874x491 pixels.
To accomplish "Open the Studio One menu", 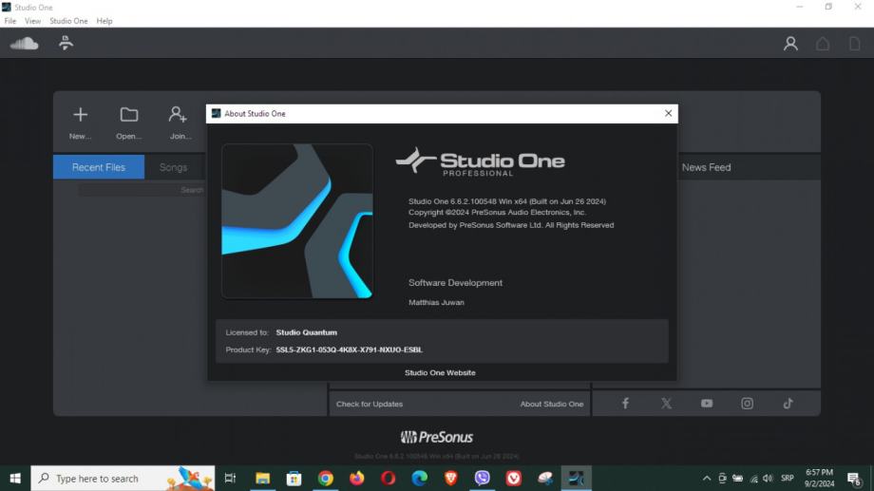I will point(68,21).
